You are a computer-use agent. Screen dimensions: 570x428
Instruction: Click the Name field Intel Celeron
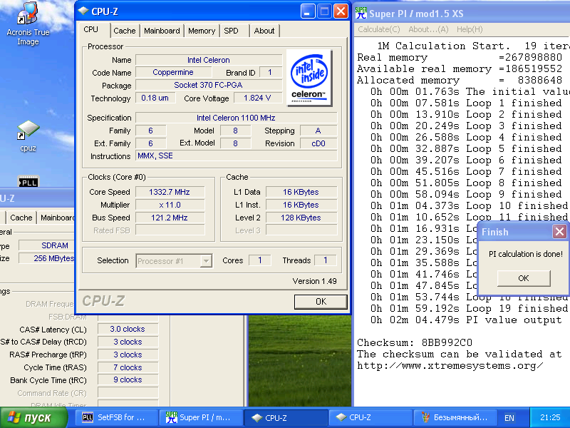[209, 60]
